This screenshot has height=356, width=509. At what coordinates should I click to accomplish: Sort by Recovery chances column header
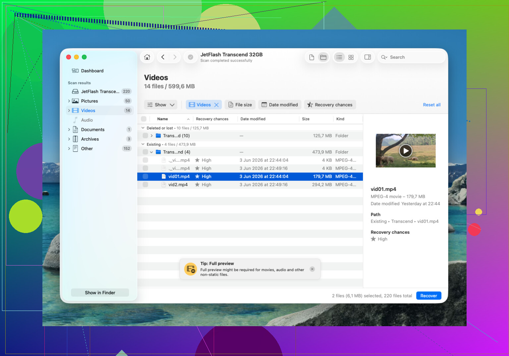click(212, 119)
